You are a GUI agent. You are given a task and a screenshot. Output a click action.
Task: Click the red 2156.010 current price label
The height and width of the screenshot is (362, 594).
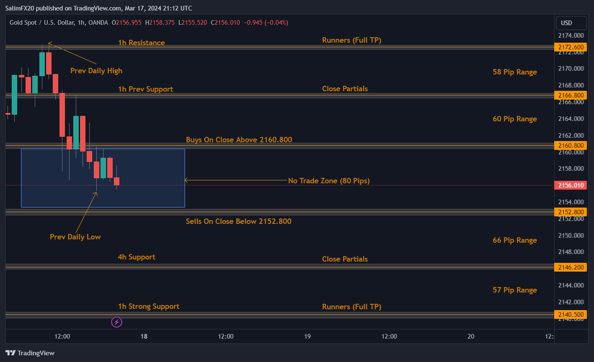coord(571,185)
